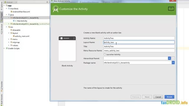This screenshot has width=189, height=106.
Task: Click the res folder icon
Action: (9, 27)
